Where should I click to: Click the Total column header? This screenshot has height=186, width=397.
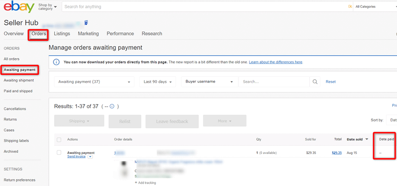click(x=338, y=139)
